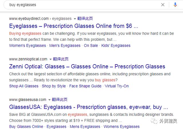This screenshot has width=183, height=129.
Task: Expand the zennioptical.com result dropdown arrow
Action: click(50, 59)
